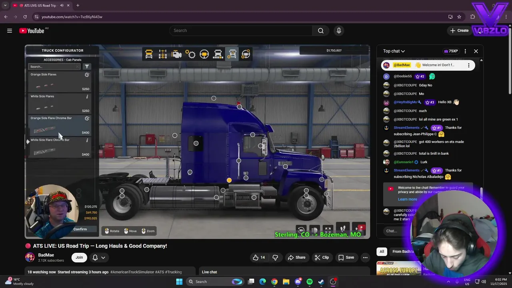Go back in the browser
The image size is (512, 288).
(6, 17)
